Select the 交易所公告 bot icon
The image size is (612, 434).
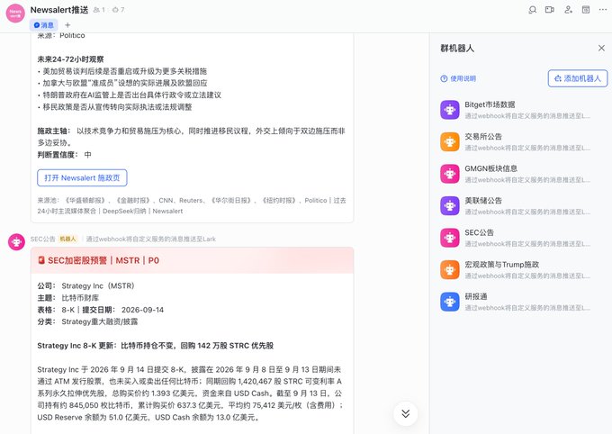coord(450,141)
